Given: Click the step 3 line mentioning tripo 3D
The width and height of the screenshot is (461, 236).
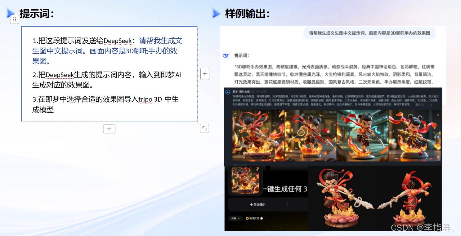Looking at the screenshot, I should coord(105,104).
